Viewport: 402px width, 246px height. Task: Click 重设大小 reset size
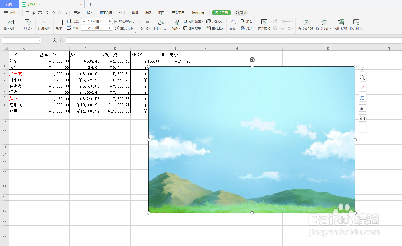pyautogui.click(x=124, y=28)
